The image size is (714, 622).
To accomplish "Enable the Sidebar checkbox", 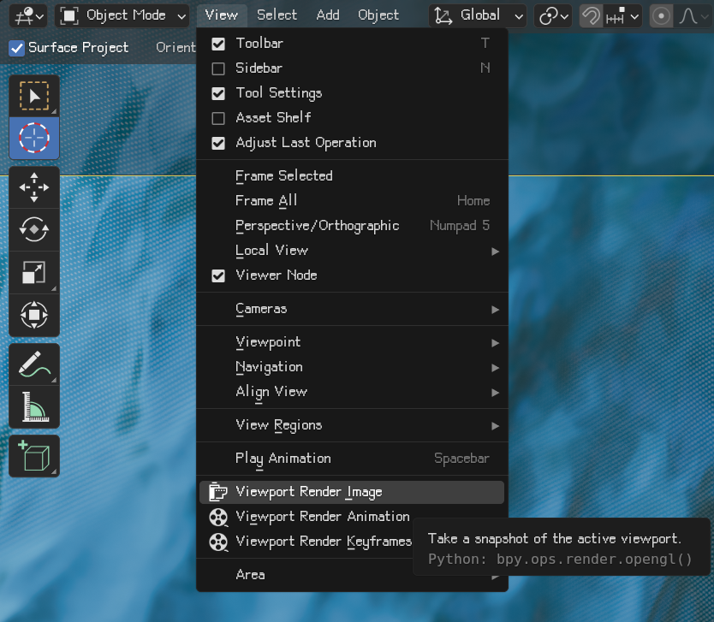I will [x=218, y=68].
